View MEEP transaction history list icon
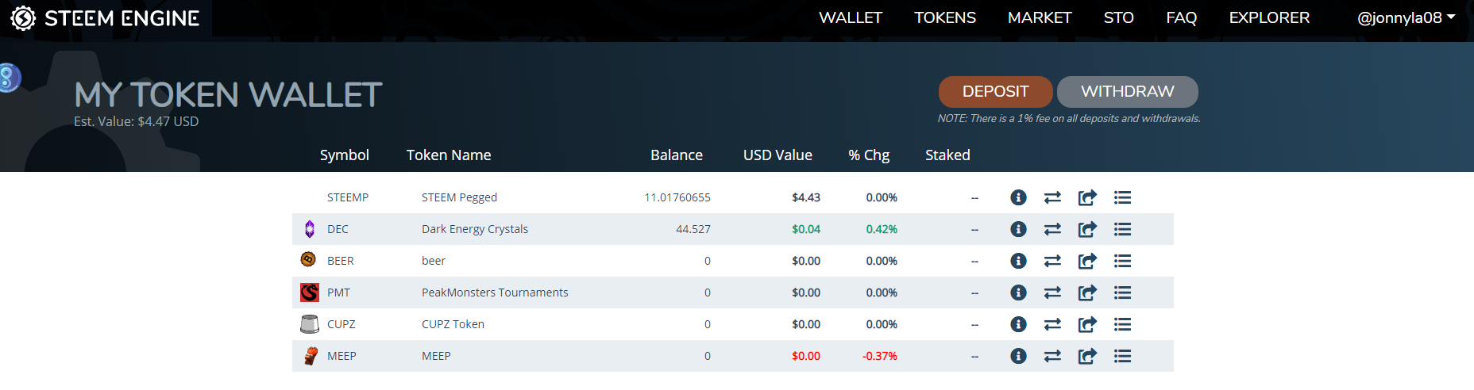Viewport: 1474px width, 390px height. pyautogui.click(x=1122, y=356)
